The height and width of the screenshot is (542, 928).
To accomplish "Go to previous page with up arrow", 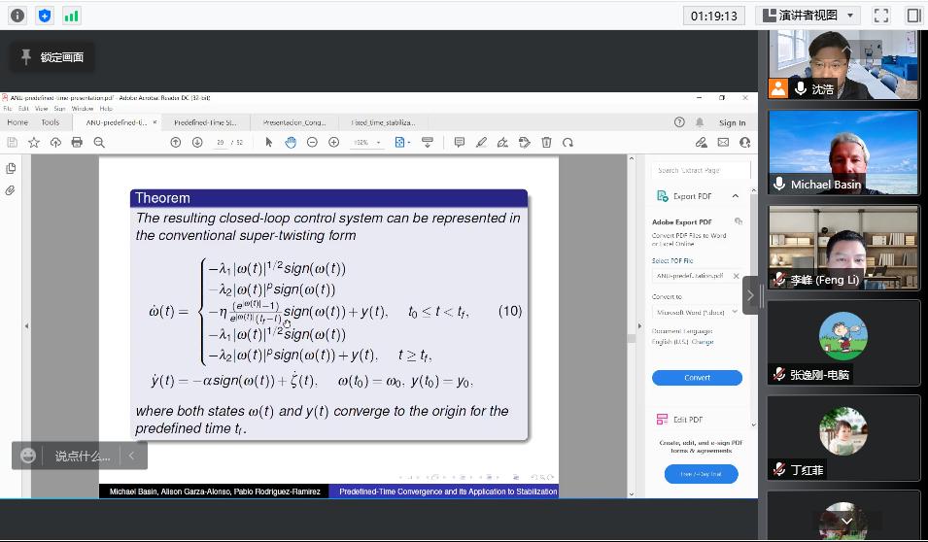I will tap(176, 142).
